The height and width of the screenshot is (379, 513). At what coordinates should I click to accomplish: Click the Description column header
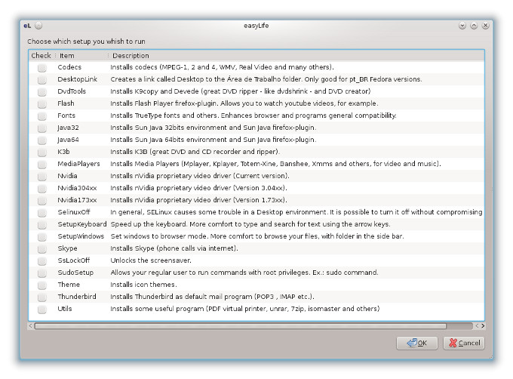(131, 55)
